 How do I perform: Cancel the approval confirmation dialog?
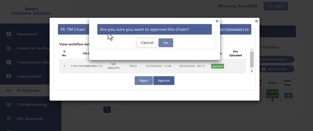pyautogui.click(x=147, y=43)
